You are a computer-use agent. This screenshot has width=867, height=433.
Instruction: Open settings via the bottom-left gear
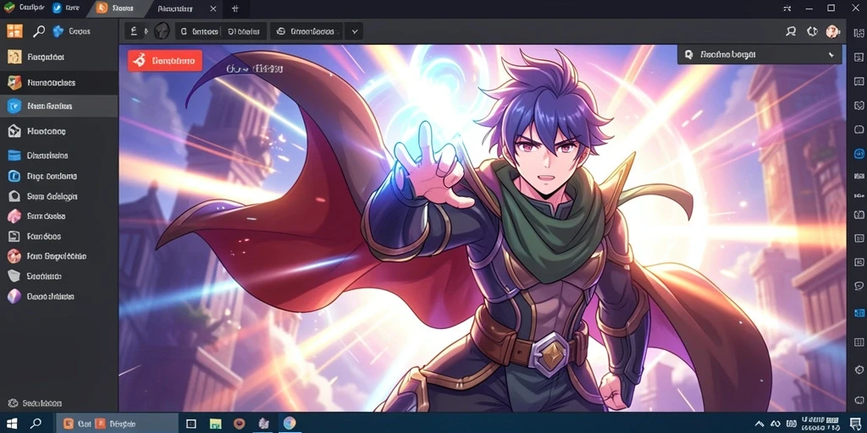tap(14, 403)
